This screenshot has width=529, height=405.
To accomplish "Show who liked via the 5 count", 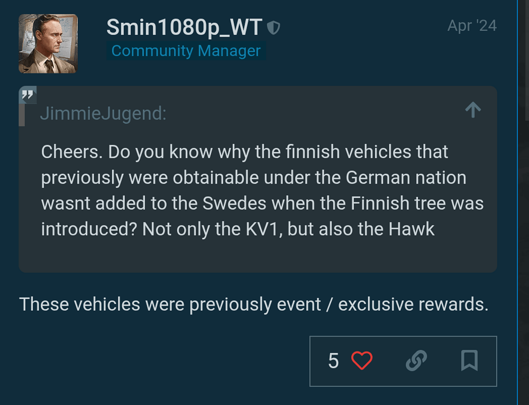I will pyautogui.click(x=333, y=361).
